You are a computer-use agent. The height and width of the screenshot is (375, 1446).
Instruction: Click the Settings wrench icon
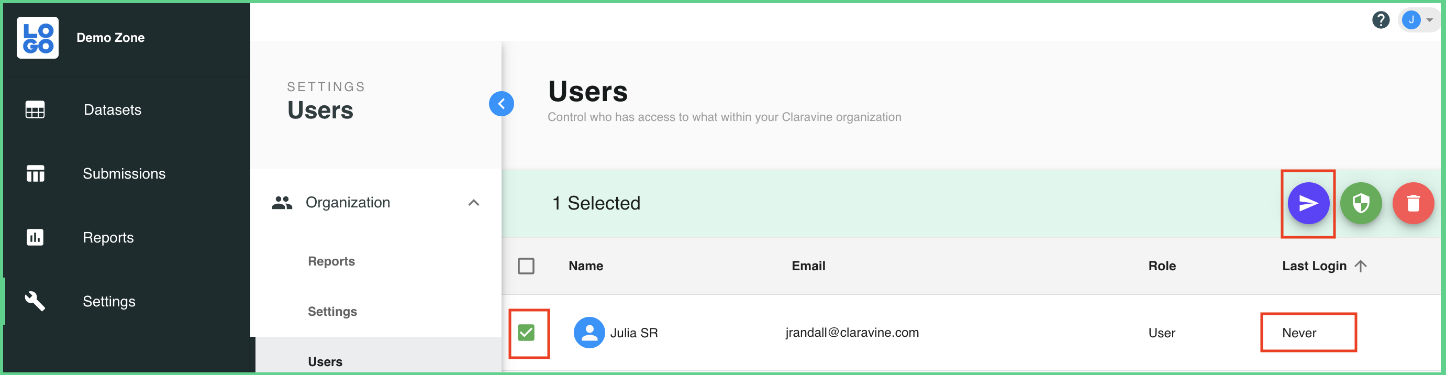click(35, 302)
